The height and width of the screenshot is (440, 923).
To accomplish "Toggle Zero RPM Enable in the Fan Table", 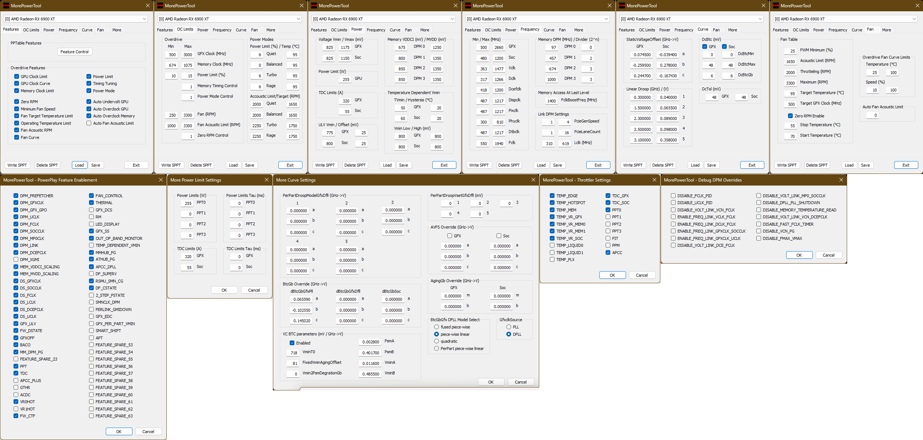I will (x=790, y=116).
